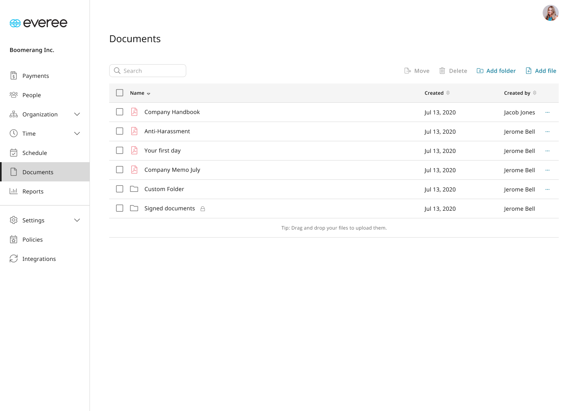This screenshot has height=411, width=578.
Task: Click the Delete button
Action: pos(453,71)
